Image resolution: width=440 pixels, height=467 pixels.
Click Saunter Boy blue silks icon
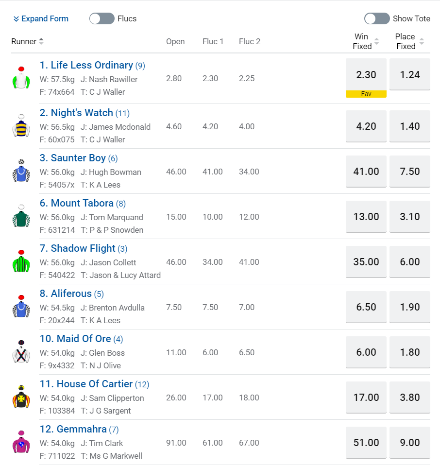[21, 171]
